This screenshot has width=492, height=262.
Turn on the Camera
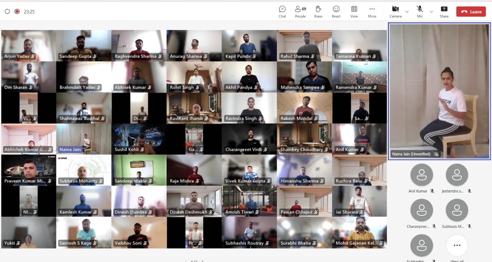[395, 11]
